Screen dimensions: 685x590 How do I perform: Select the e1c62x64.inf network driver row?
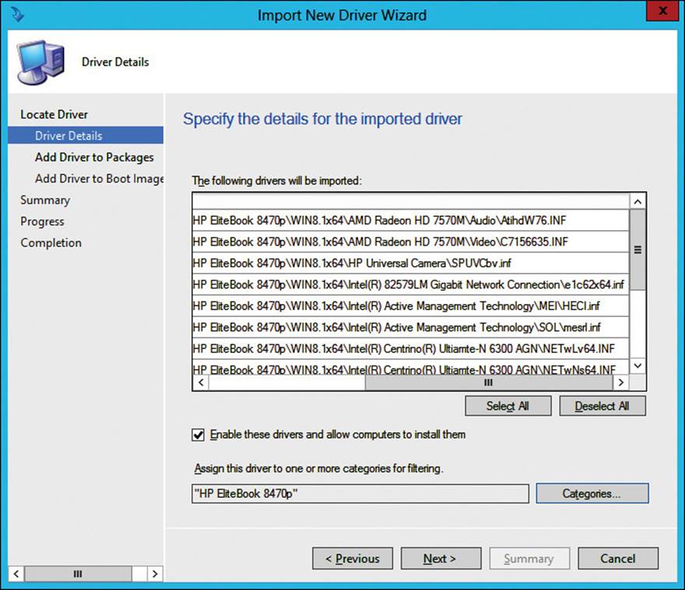(411, 285)
